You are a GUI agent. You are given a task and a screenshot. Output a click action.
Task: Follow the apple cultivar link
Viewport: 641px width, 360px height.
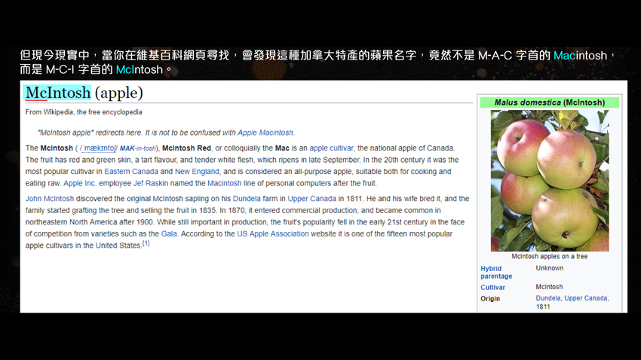(331, 148)
